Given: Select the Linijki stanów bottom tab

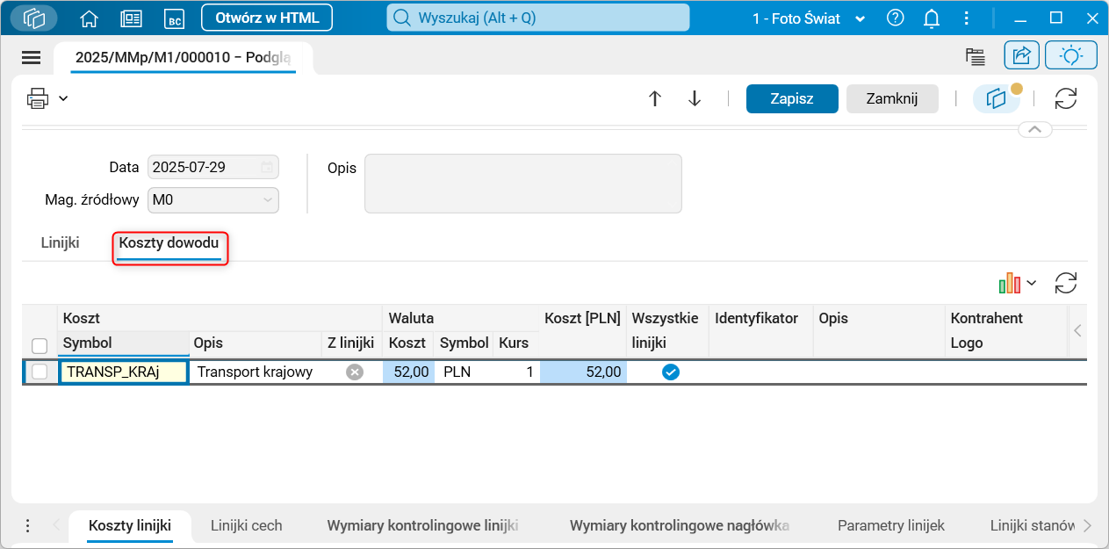Looking at the screenshot, I should [1033, 525].
